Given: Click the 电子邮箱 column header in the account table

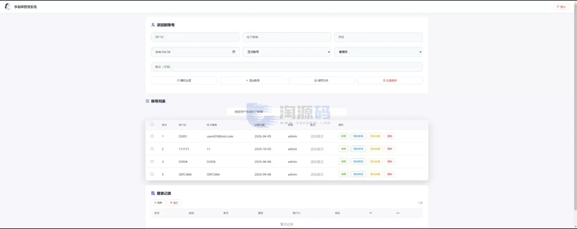Looking at the screenshot, I should click(x=212, y=125).
